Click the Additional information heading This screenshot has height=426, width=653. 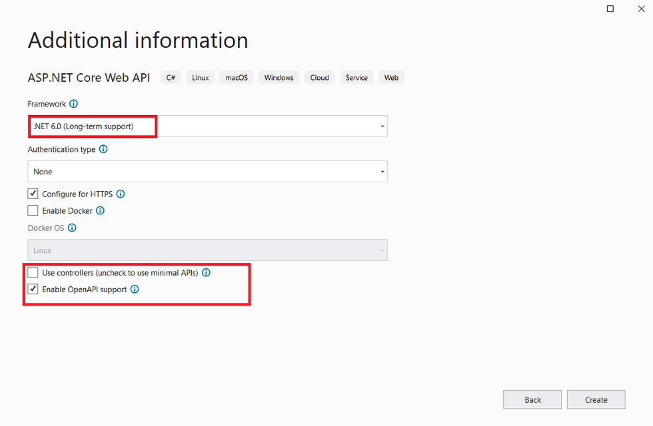(138, 41)
